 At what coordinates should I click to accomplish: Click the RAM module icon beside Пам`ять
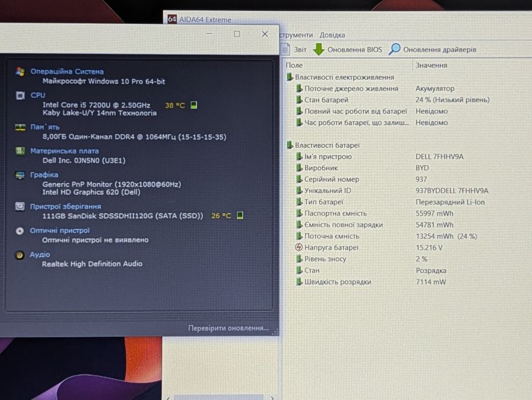[20, 127]
